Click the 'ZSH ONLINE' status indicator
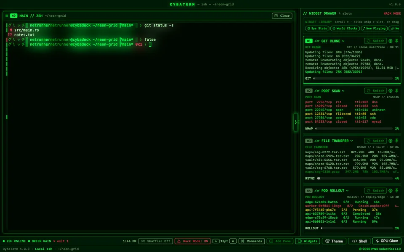The image size is (404, 252). pyautogui.click(x=14, y=241)
